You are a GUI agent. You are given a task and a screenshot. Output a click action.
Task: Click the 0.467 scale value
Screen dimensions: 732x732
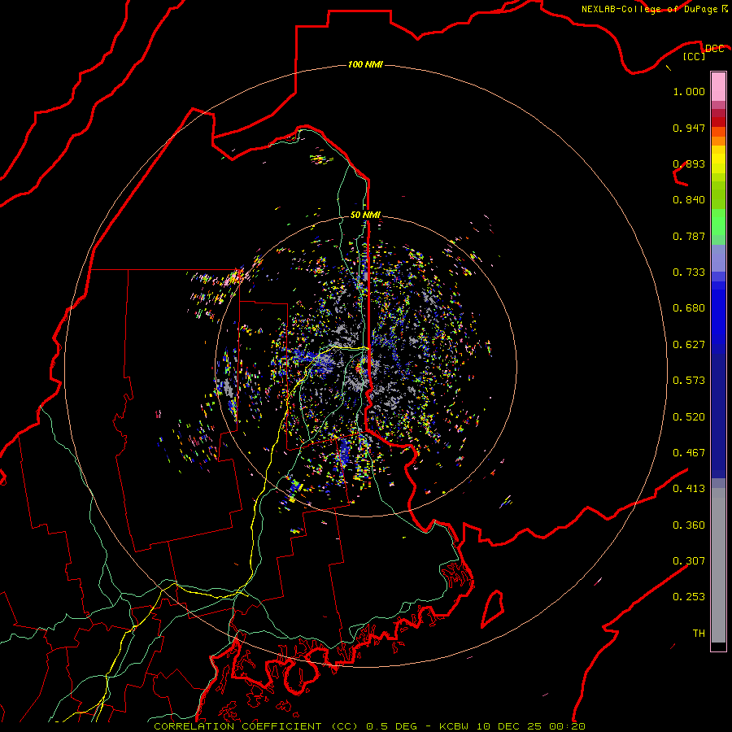click(x=689, y=453)
